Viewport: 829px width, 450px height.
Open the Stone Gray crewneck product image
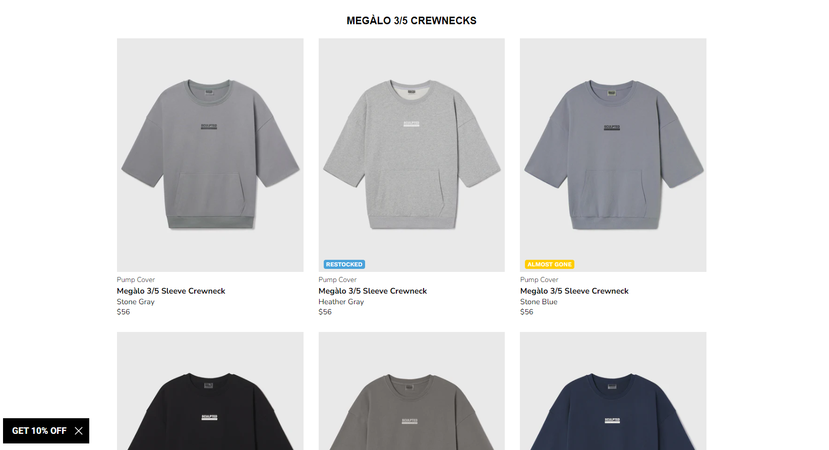coord(210,155)
